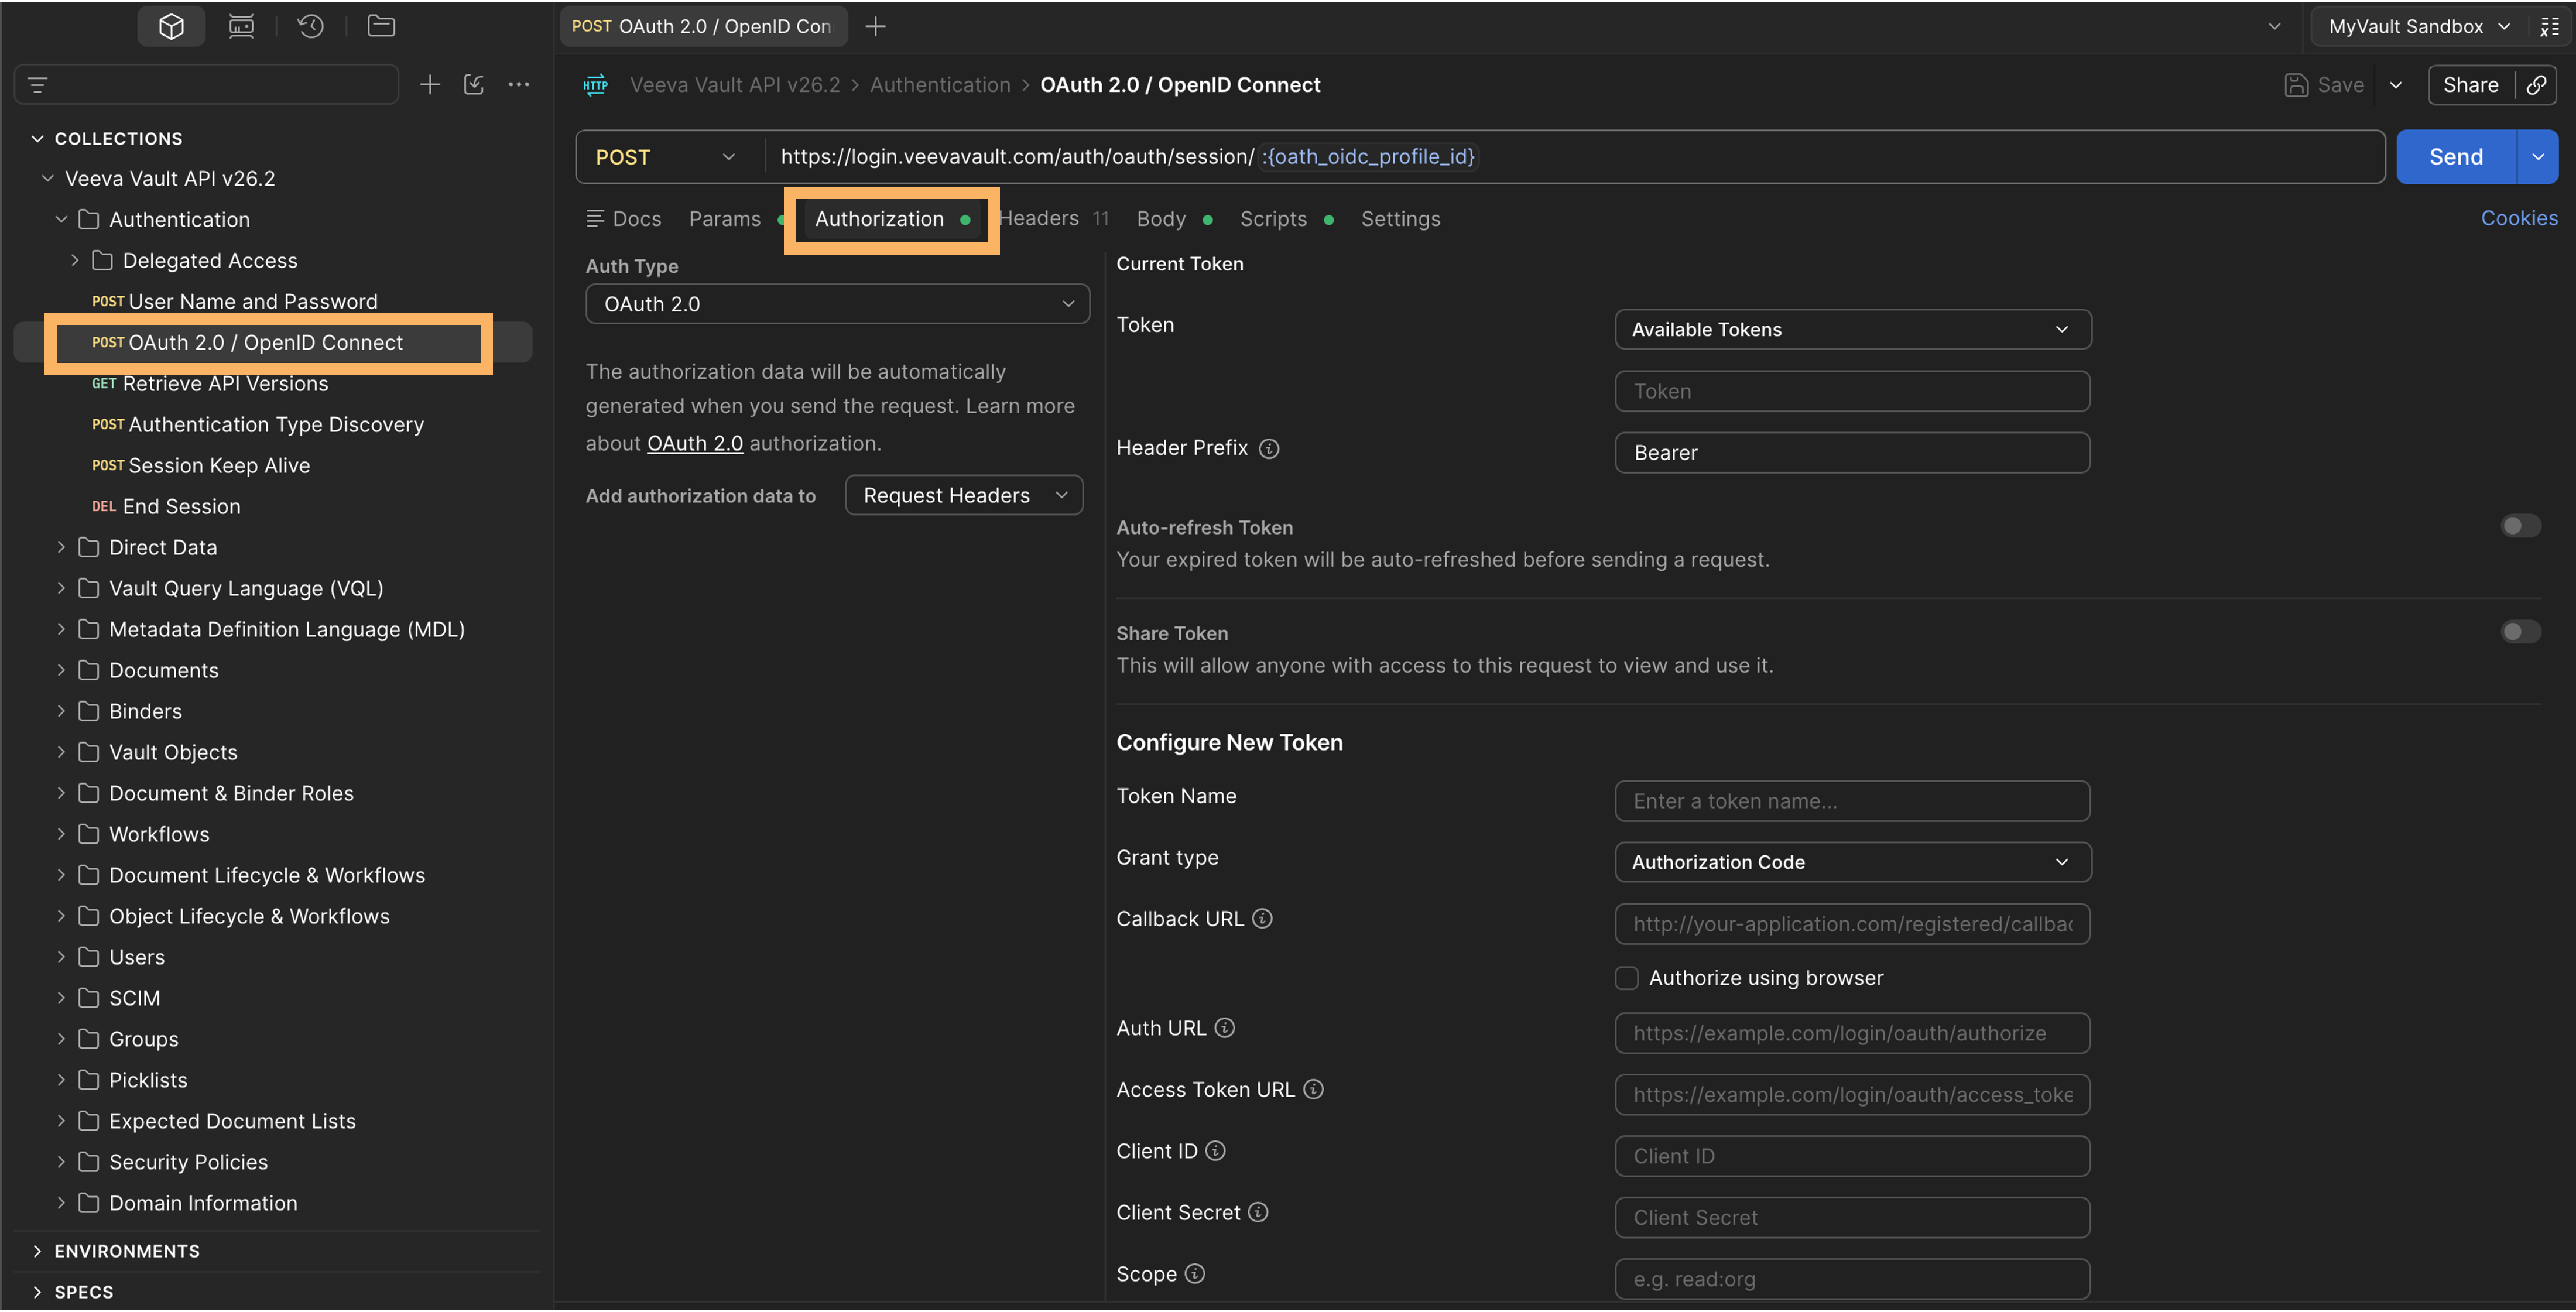Open the MyVault Sandbox environment dropdown
The image size is (2576, 1312).
pos(2419,27)
